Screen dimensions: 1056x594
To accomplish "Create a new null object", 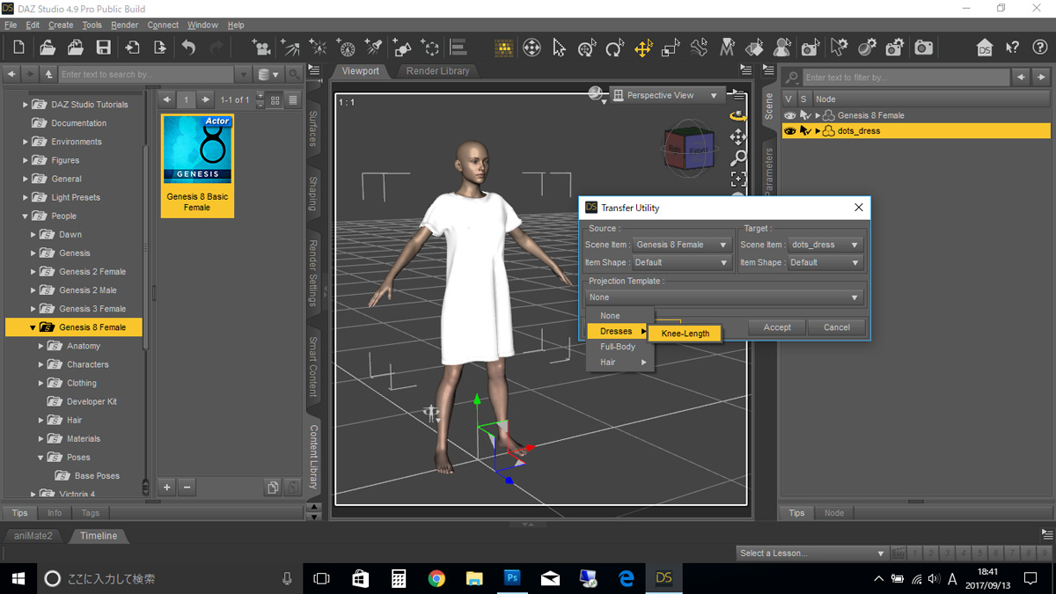I will (x=430, y=48).
